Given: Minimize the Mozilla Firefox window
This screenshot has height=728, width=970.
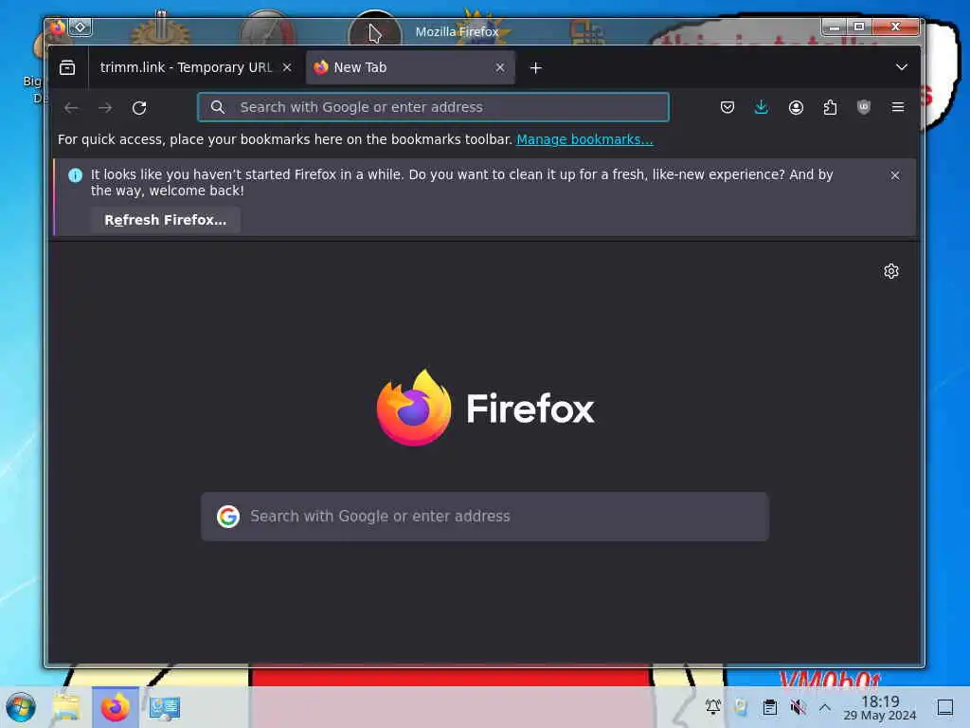Looking at the screenshot, I should 834,27.
